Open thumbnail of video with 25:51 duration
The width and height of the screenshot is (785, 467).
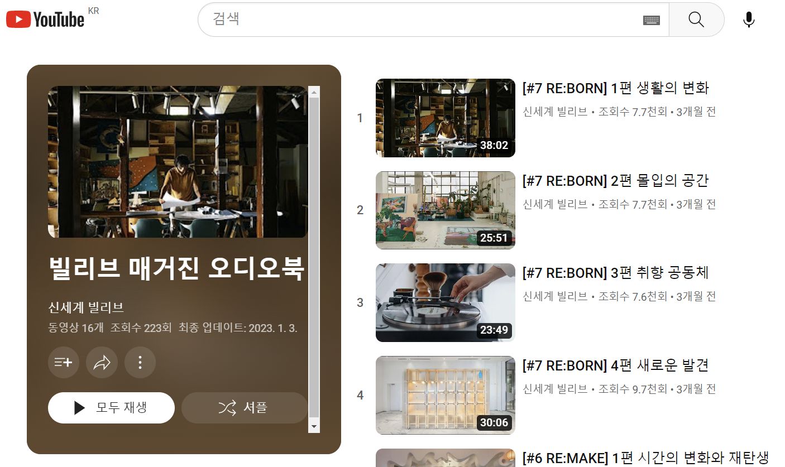tap(445, 210)
